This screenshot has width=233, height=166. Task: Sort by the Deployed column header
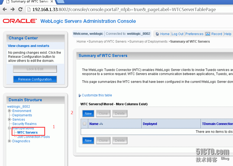pyautogui.click(x=150, y=124)
